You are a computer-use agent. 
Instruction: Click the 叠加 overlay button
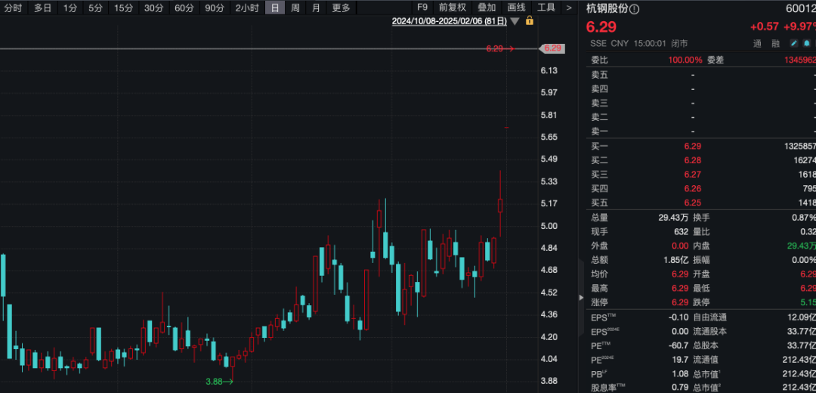tap(487, 8)
